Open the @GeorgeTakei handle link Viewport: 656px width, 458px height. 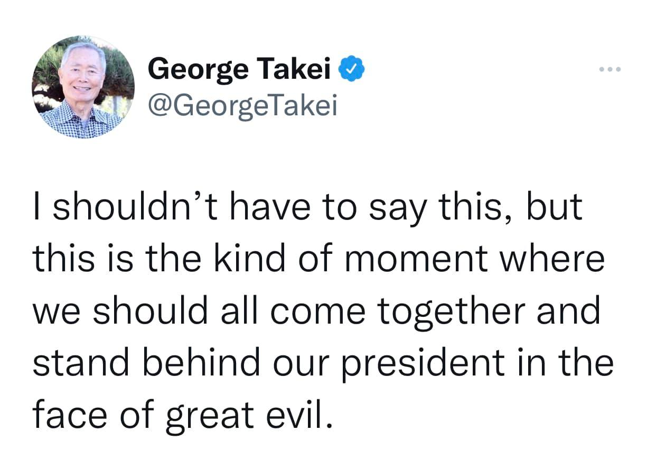(x=242, y=105)
